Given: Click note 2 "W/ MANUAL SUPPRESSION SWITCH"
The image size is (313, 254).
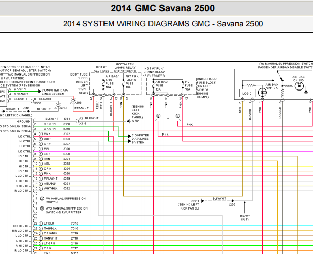Looking at the screenshot, I should tap(63, 200).
